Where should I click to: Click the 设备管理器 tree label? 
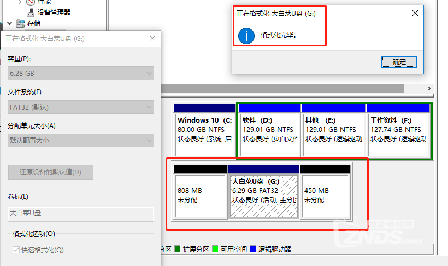coord(54,12)
